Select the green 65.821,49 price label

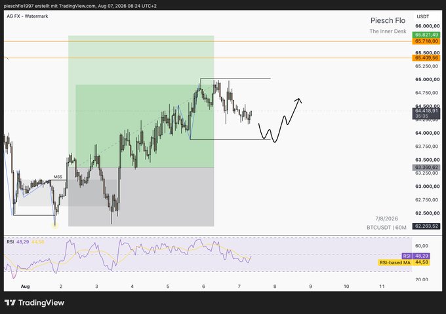[x=426, y=35]
